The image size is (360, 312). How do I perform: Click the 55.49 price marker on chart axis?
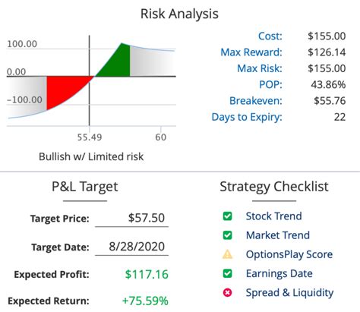coord(90,137)
